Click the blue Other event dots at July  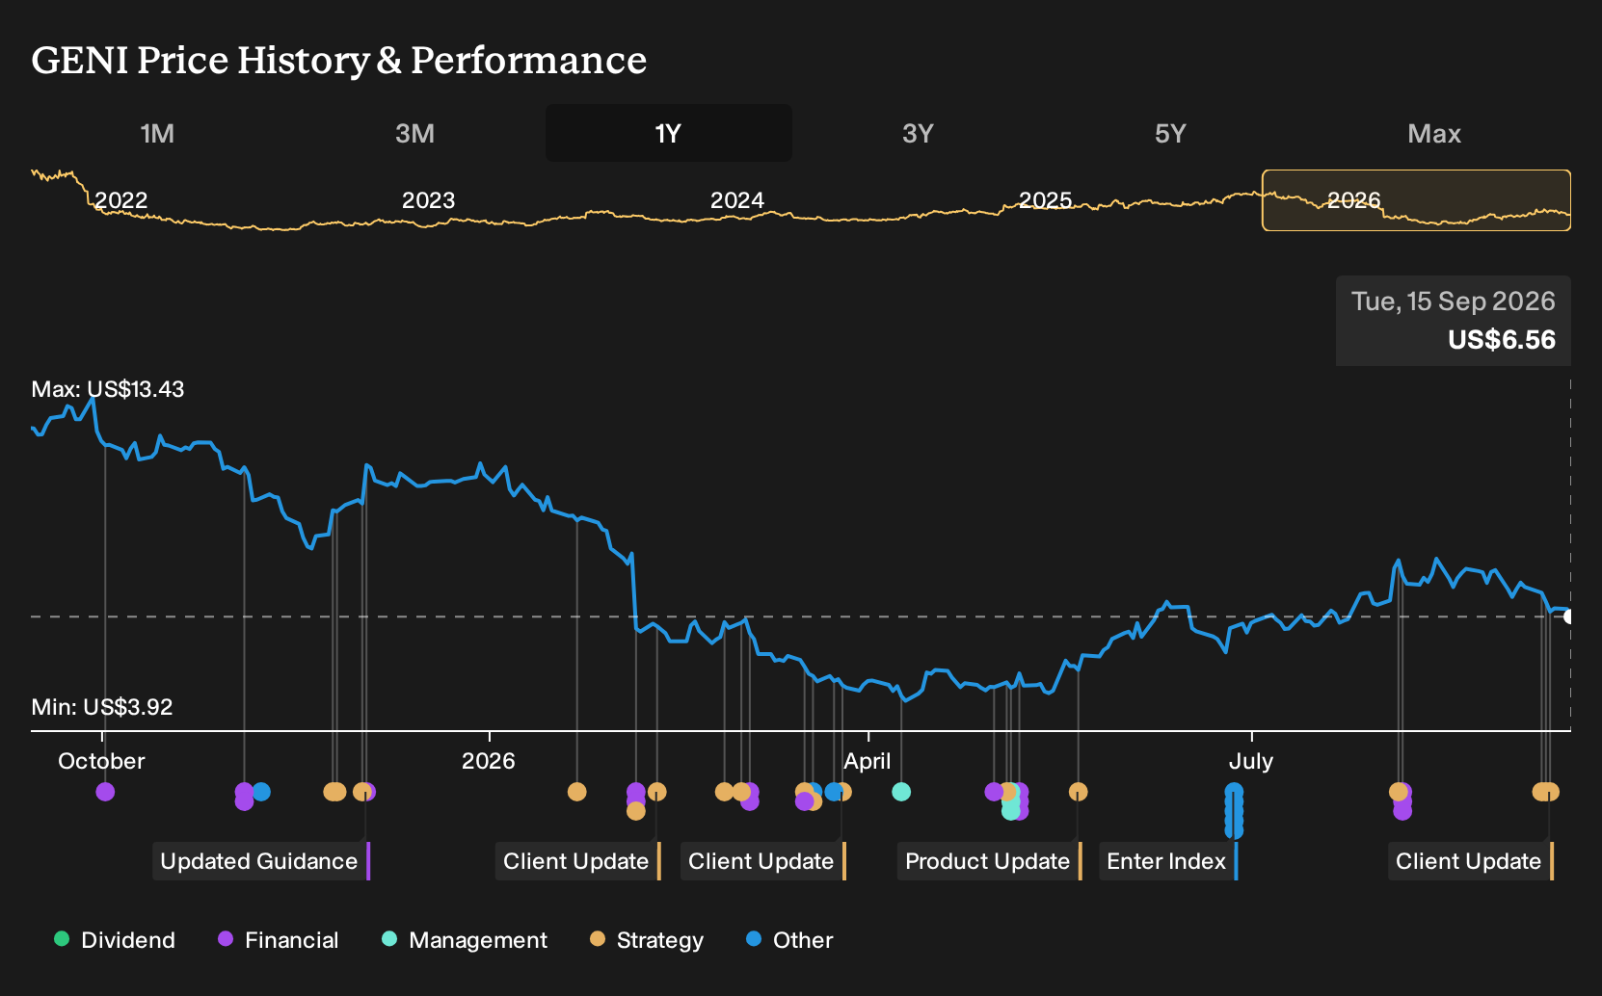pos(1234,810)
